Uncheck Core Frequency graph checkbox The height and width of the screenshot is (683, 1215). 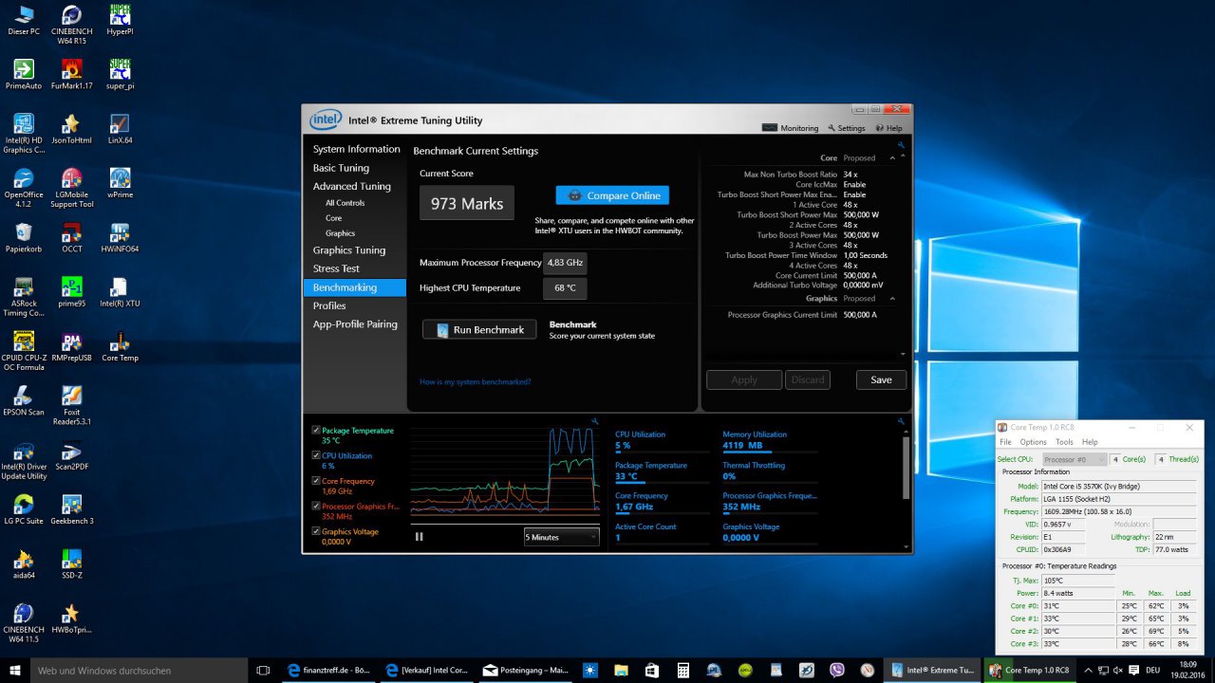pos(316,481)
